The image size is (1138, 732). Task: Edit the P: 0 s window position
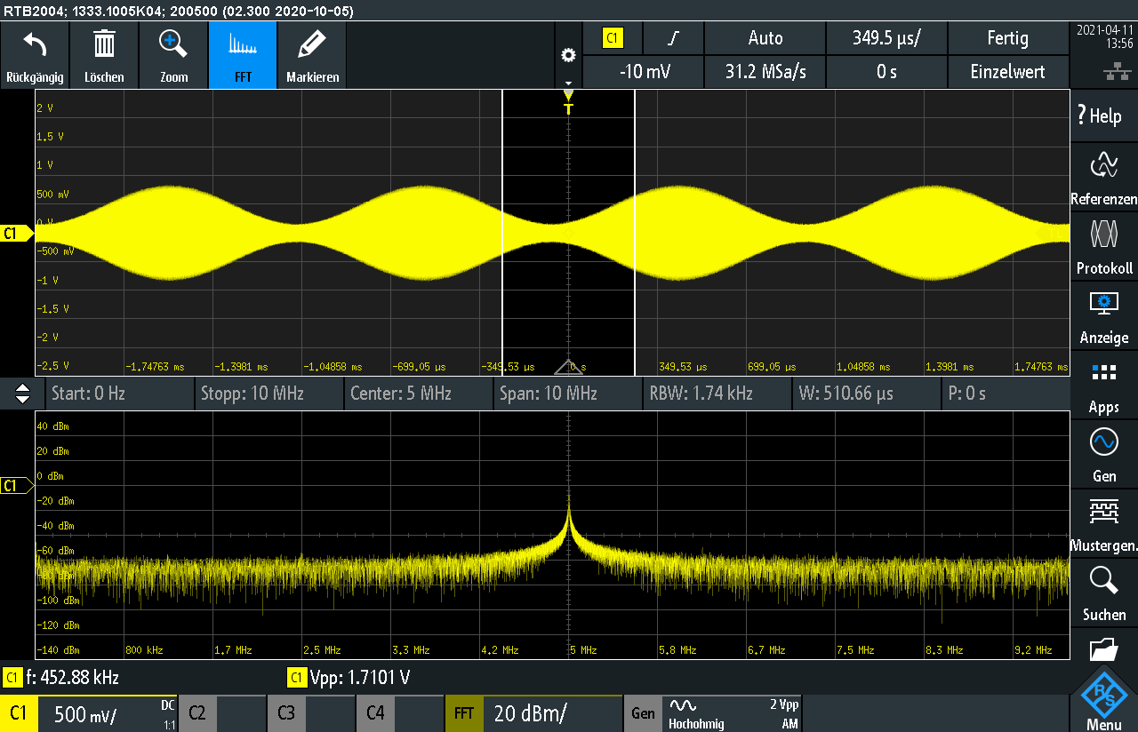[x=1005, y=393]
